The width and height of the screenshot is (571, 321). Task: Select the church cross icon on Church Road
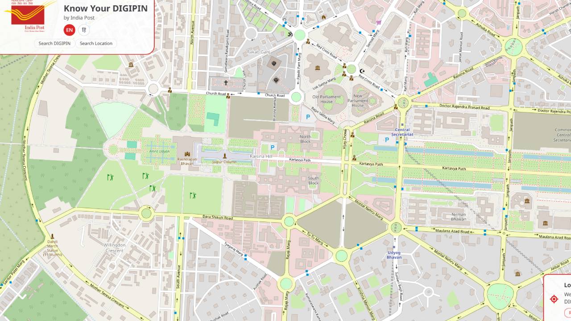click(x=226, y=83)
